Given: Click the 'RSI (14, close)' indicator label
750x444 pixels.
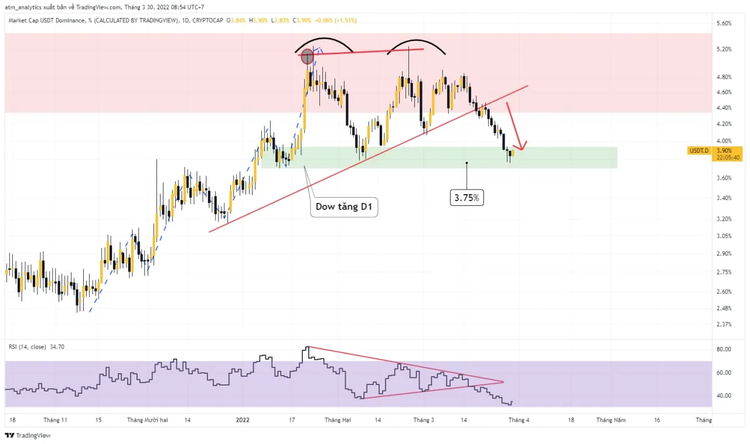Looking at the screenshot, I should (28, 347).
